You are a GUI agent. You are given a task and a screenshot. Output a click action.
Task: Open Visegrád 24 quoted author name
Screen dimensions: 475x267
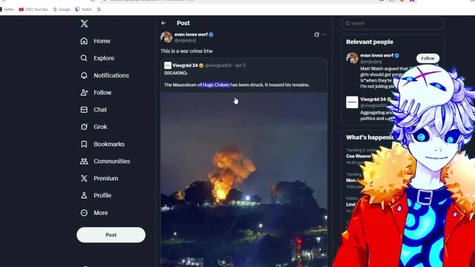point(185,65)
